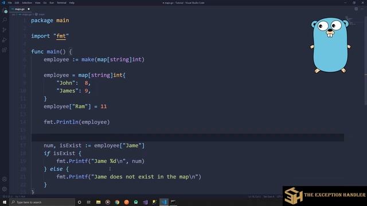Open editor More Actions ellipsis
367x206 pixels.
[362, 9]
